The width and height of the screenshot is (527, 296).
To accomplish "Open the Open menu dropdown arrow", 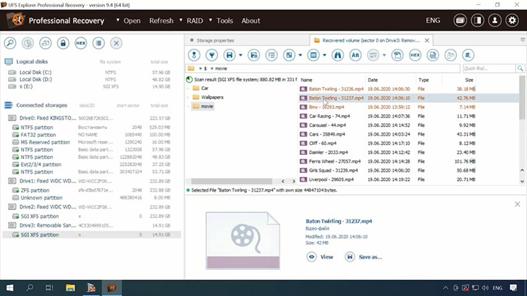I will [118, 20].
